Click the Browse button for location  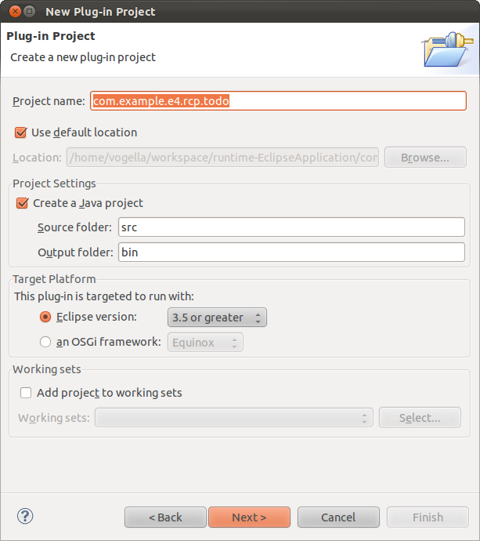point(425,158)
